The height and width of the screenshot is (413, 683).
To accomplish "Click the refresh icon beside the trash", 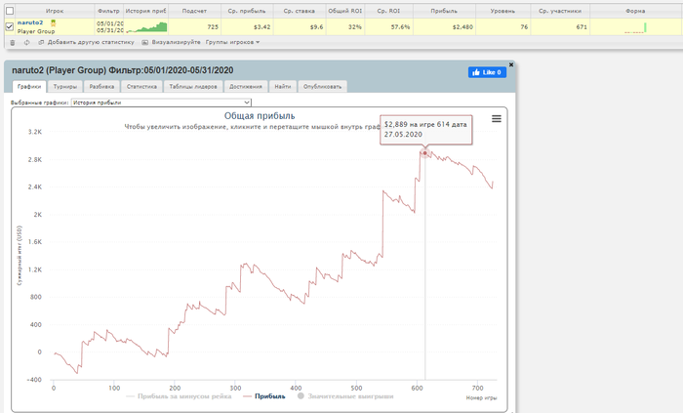I will tap(27, 42).
